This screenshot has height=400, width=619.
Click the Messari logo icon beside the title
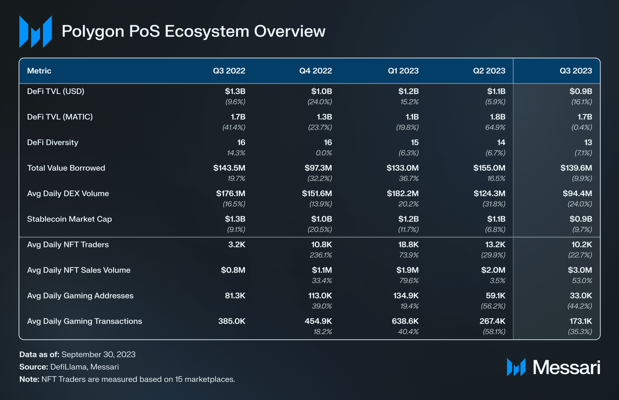35,32
